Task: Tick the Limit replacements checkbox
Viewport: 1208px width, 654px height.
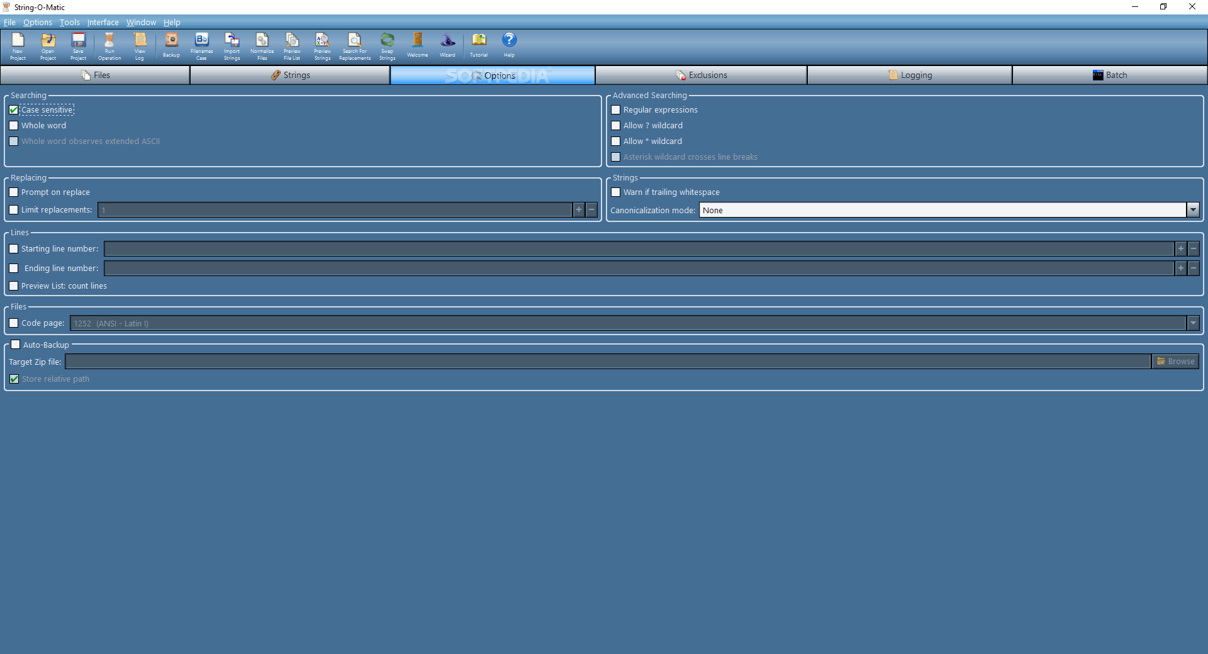Action: coord(14,210)
